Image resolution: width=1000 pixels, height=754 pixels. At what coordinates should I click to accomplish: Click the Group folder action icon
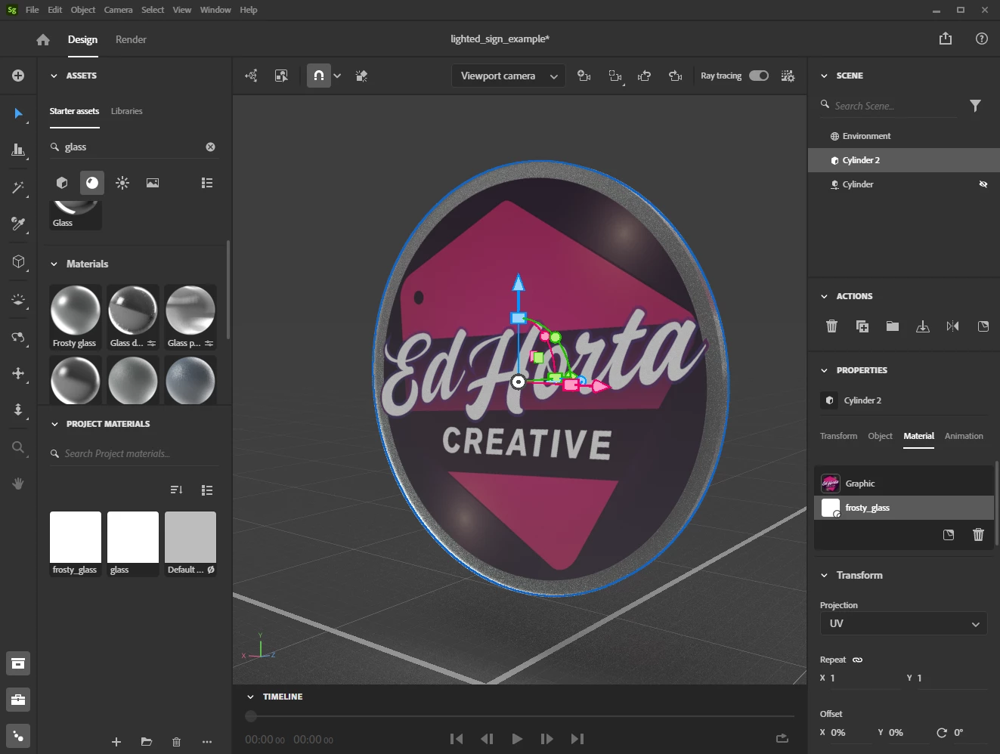(x=893, y=326)
